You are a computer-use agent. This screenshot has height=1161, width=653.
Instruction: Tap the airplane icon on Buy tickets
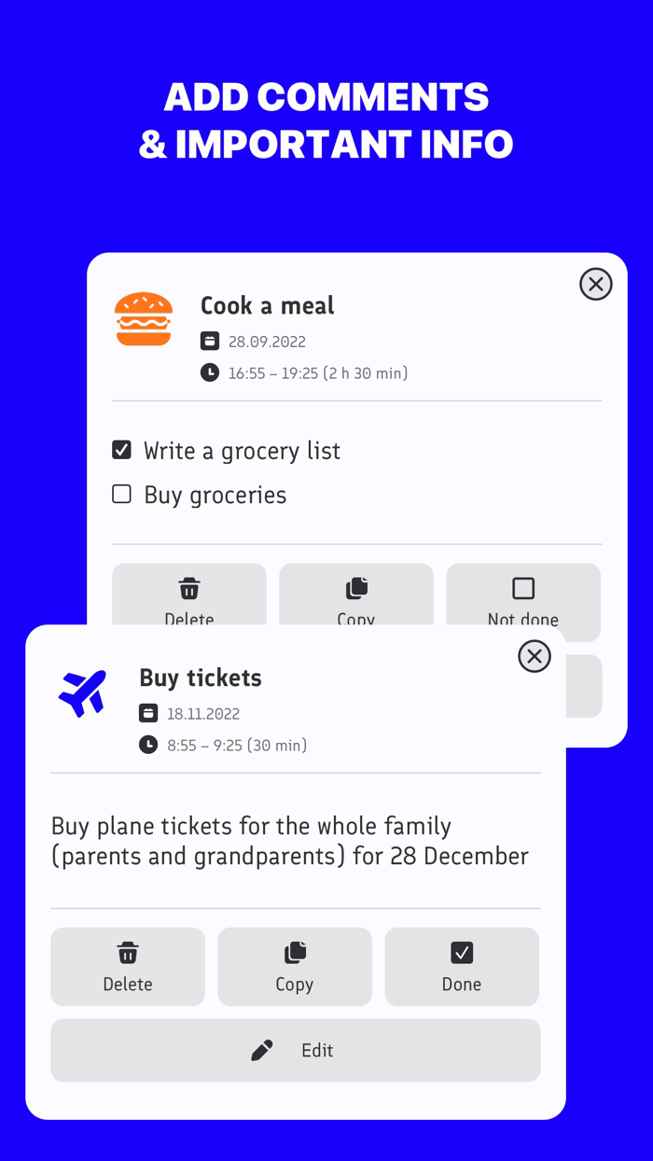pyautogui.click(x=82, y=692)
